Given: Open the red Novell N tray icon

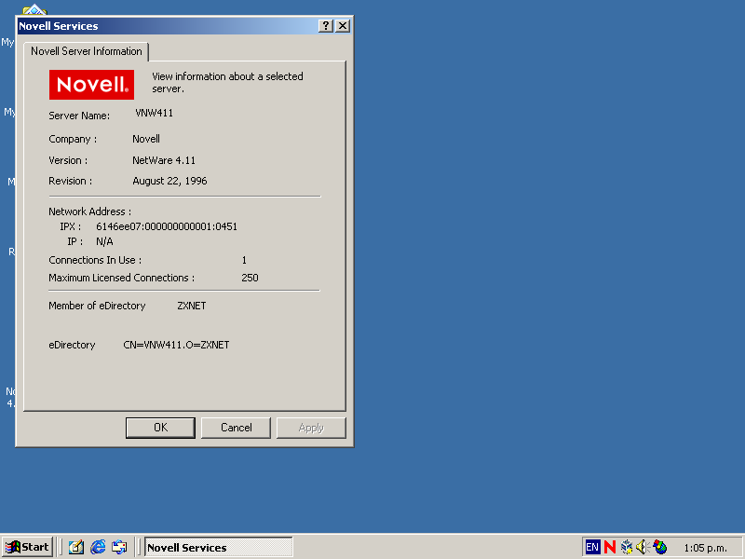Looking at the screenshot, I should (610, 547).
